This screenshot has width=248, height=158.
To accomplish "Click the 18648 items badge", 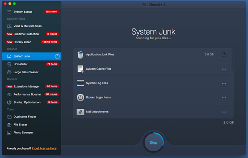I will tap(50, 42).
